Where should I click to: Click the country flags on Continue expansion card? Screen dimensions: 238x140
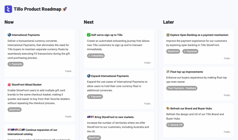16,129
